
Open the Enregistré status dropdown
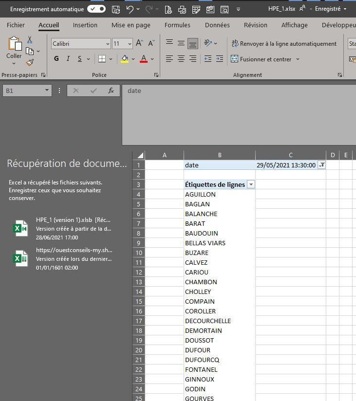click(x=345, y=9)
